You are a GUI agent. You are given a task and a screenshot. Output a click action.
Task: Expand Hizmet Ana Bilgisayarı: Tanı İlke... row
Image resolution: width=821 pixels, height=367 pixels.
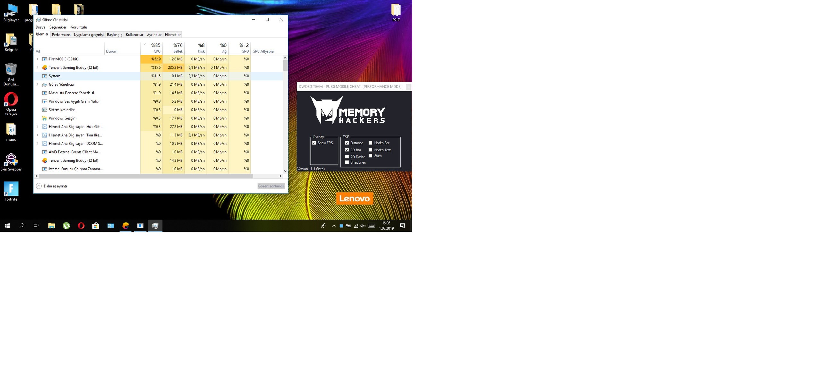tap(37, 135)
